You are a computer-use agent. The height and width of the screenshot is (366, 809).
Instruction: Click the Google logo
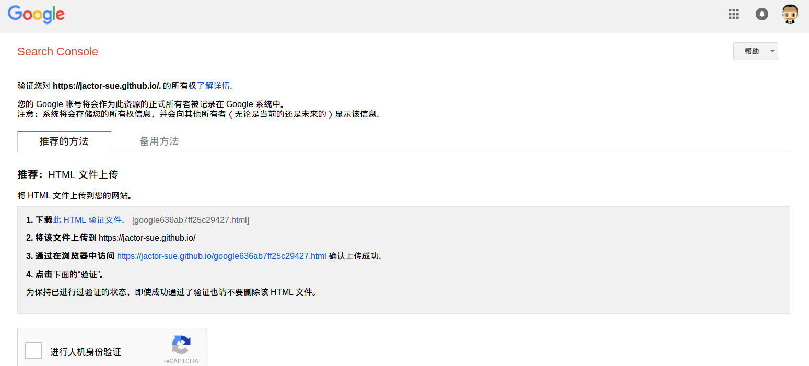click(36, 15)
